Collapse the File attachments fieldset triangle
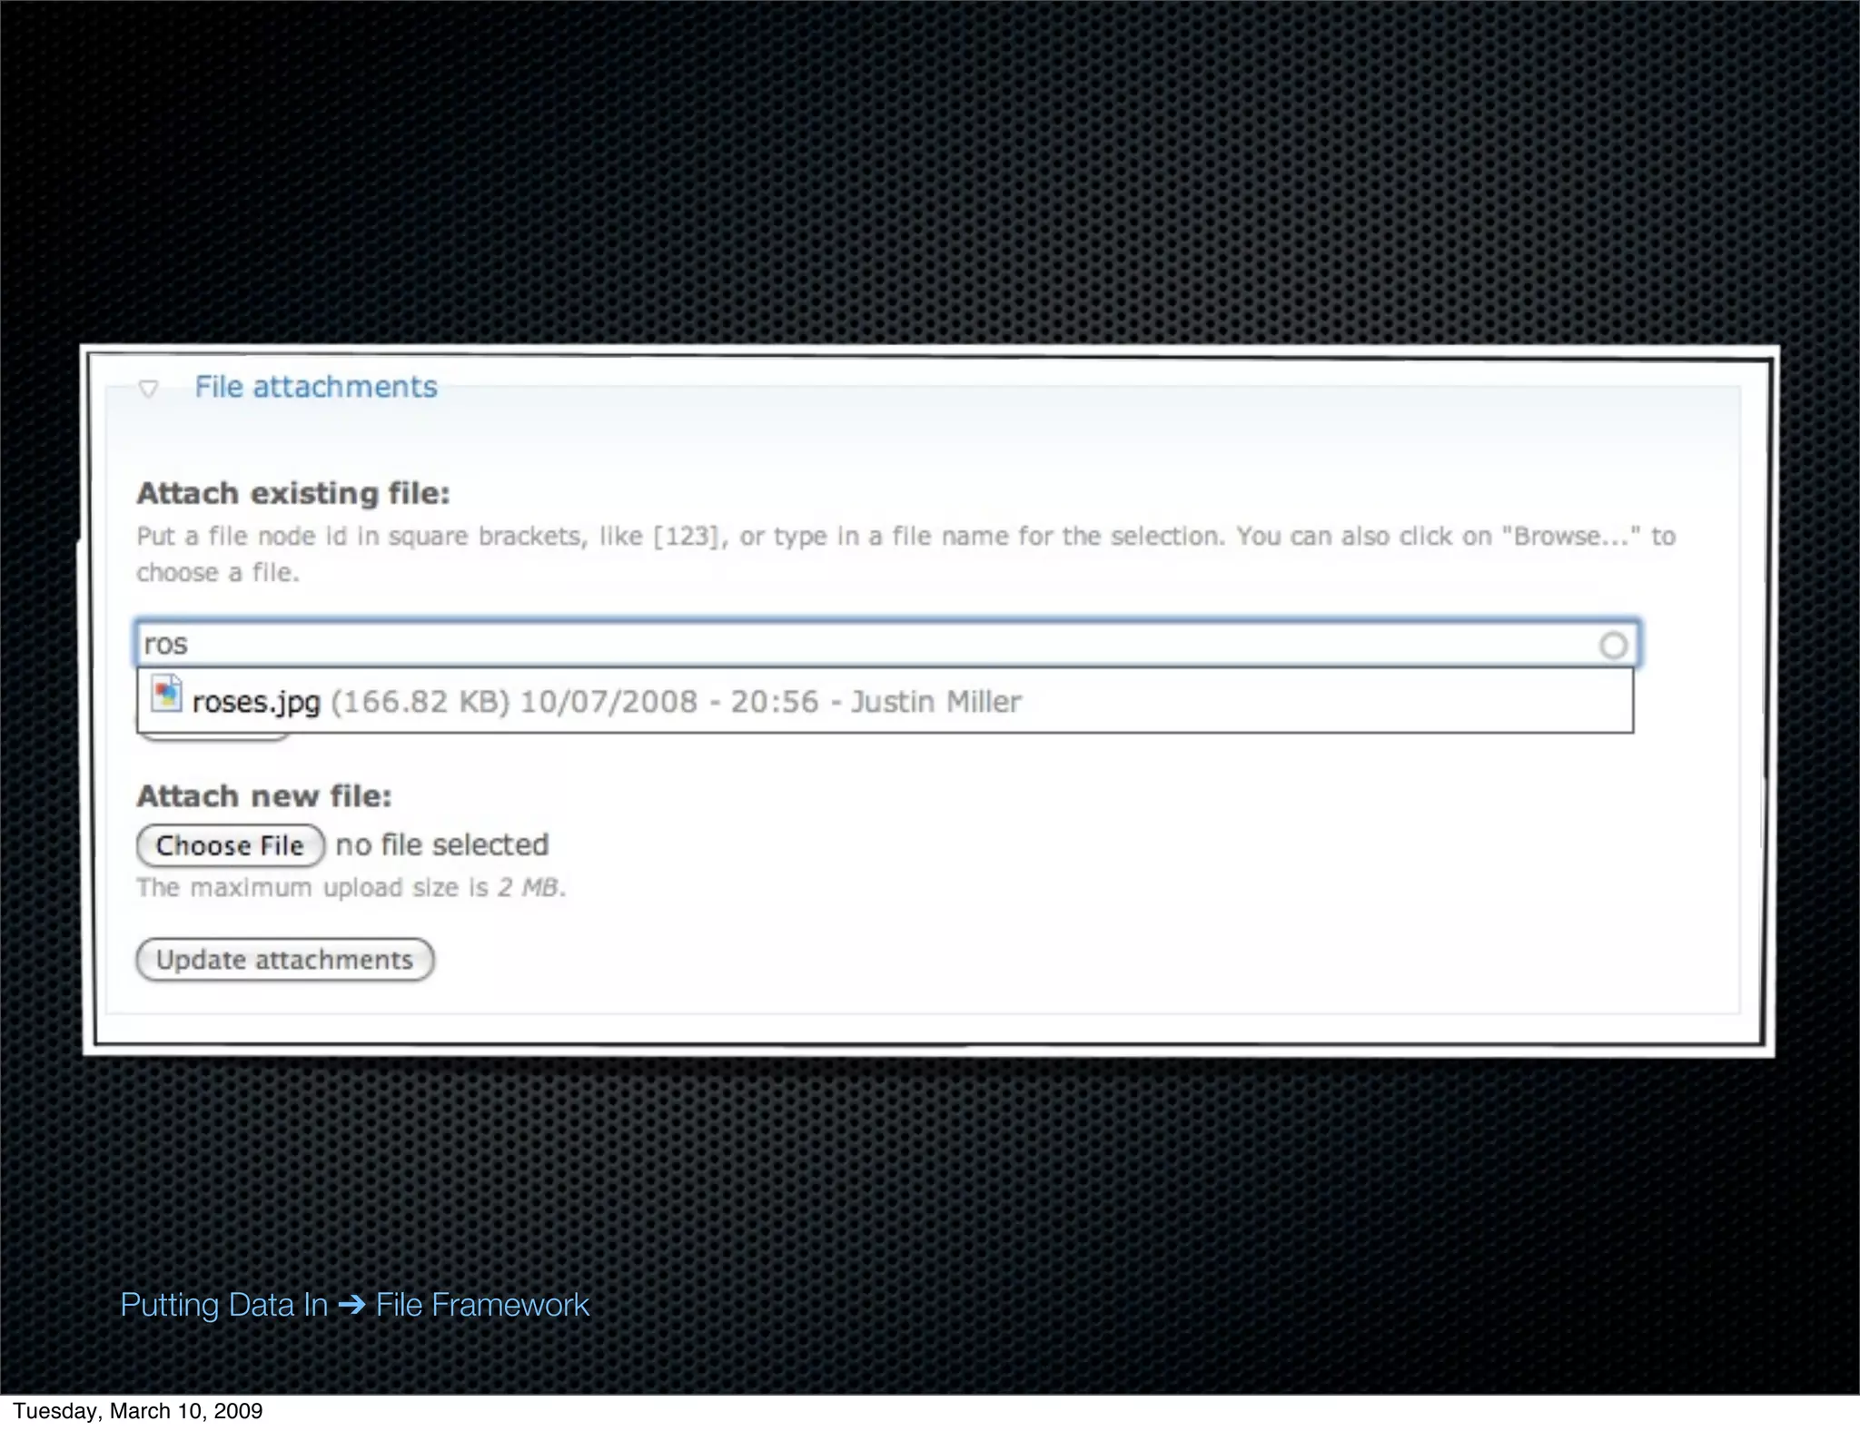The width and height of the screenshot is (1860, 1431). pos(149,389)
